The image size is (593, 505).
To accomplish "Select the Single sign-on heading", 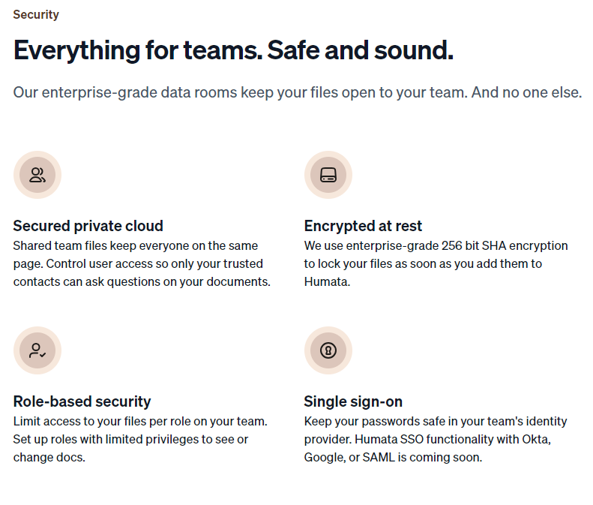I will [353, 401].
